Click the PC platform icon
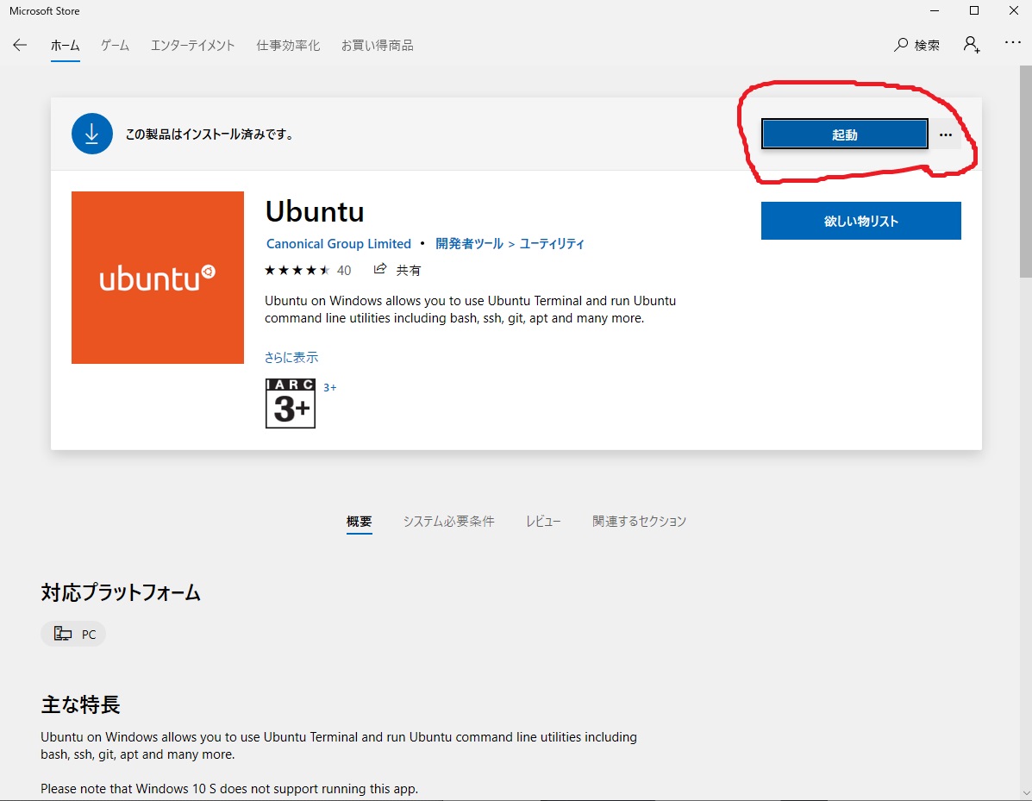1032x801 pixels. tap(63, 634)
